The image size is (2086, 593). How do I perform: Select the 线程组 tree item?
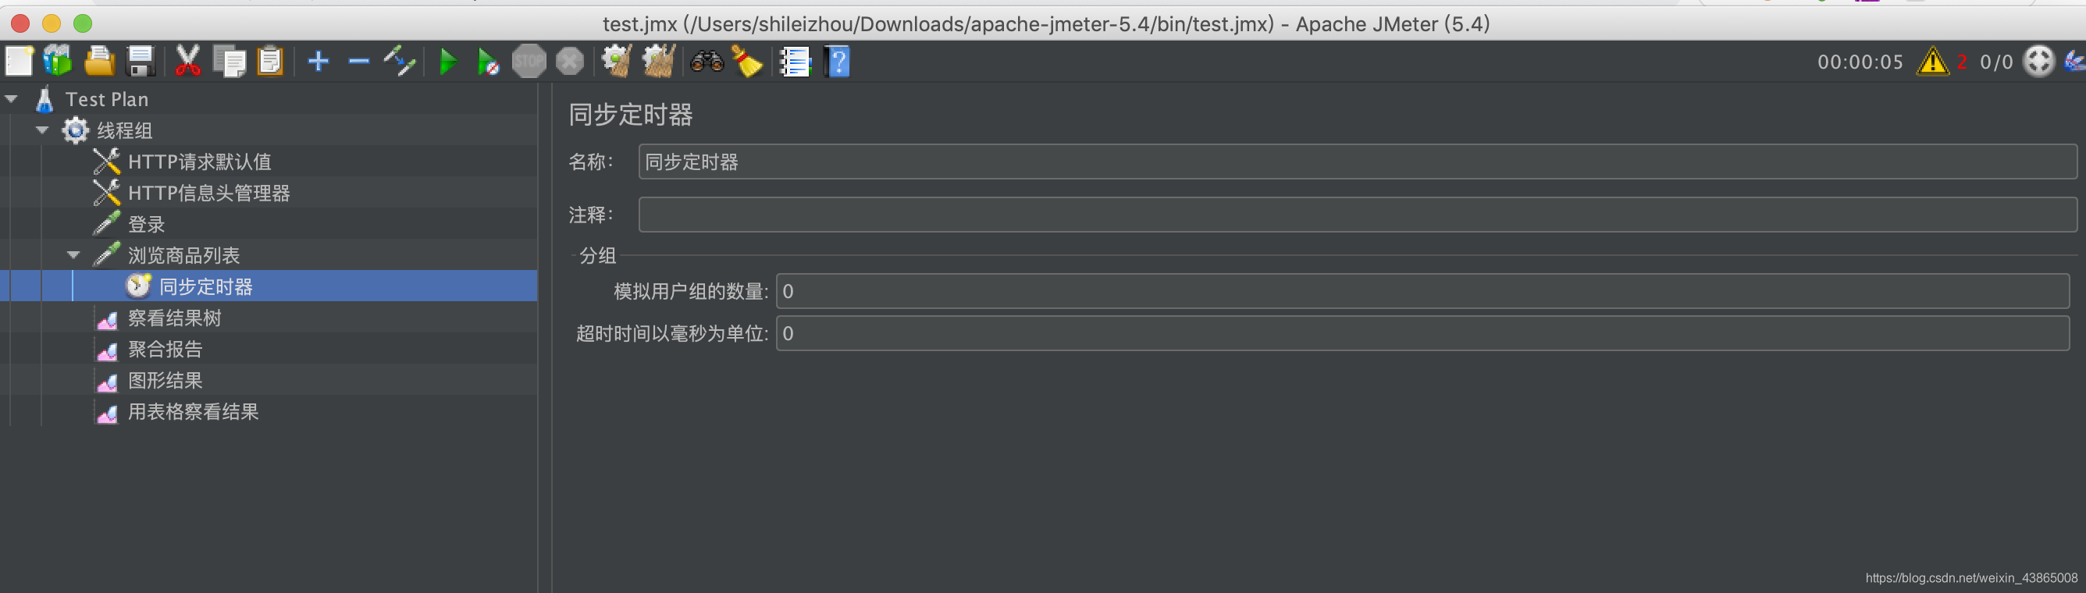(x=124, y=130)
